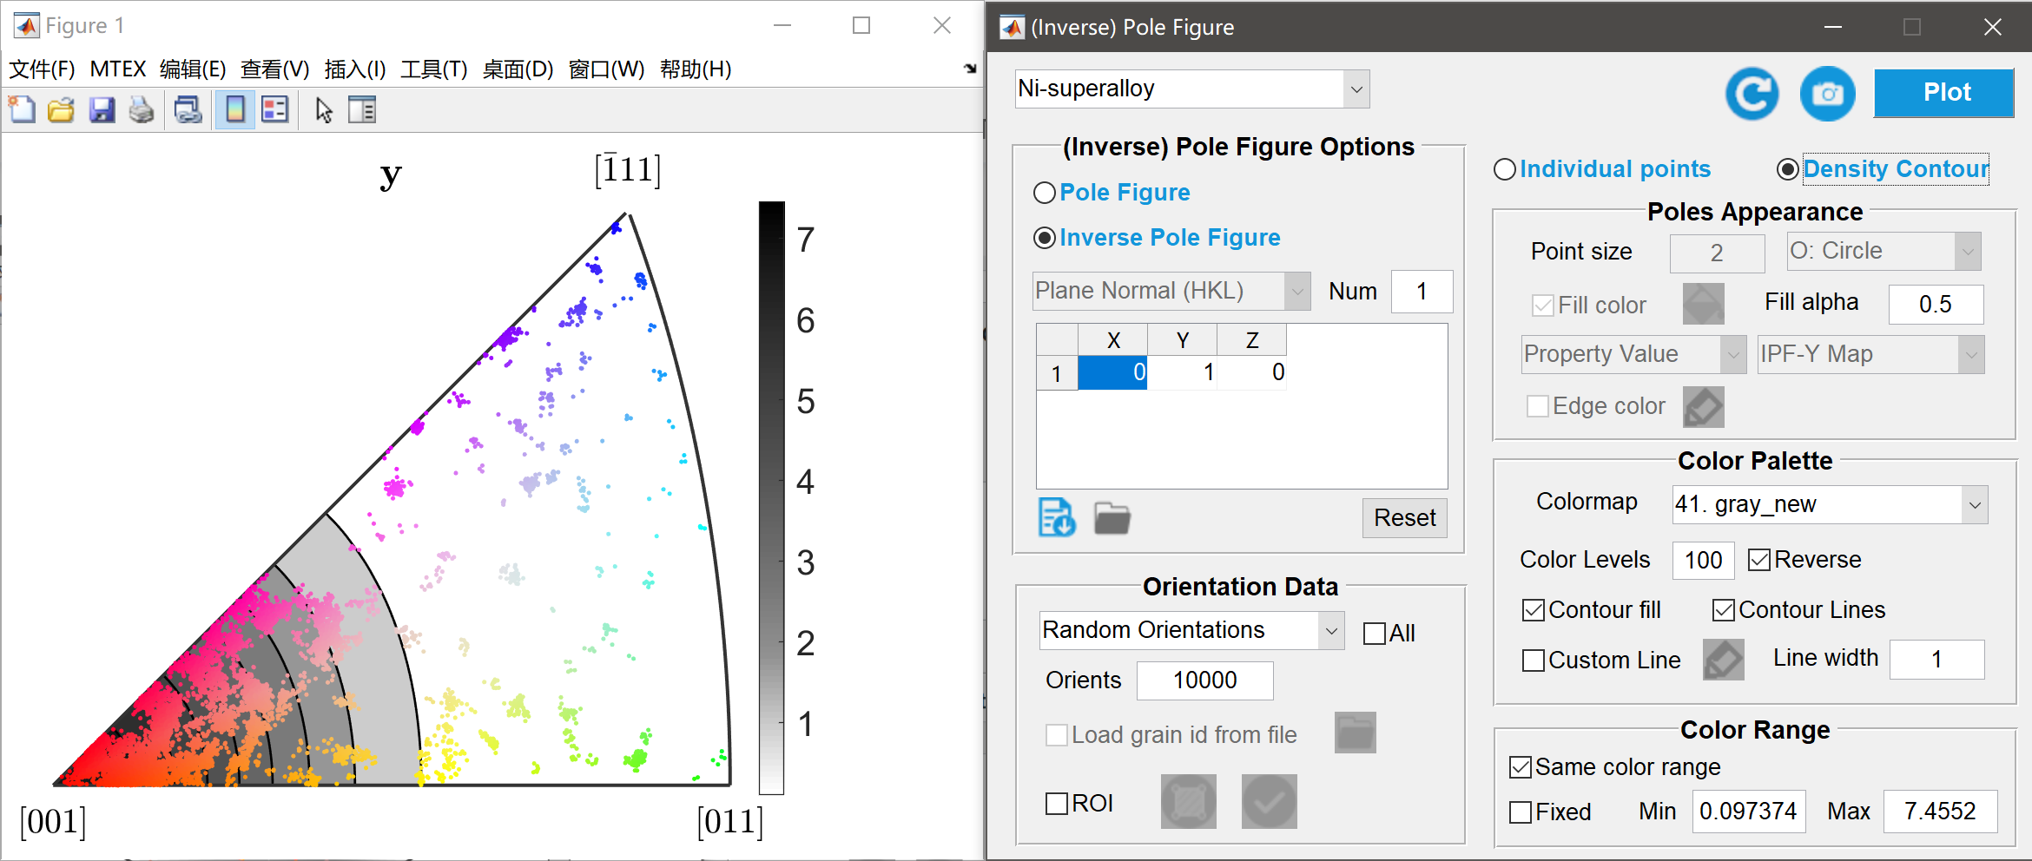2032x861 pixels.
Task: Choose the Individual points radio button
Action: pyautogui.click(x=1505, y=169)
